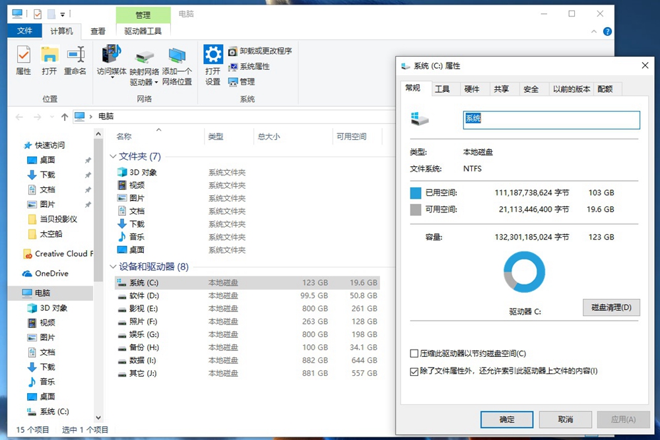The image size is (660, 440).
Task: Confirm changes with the 确定 button
Action: 506,420
